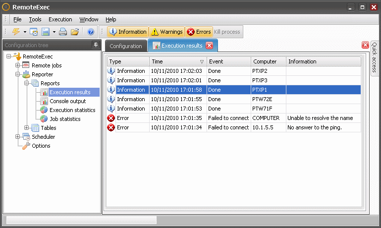Open the Tools menu

35,19
